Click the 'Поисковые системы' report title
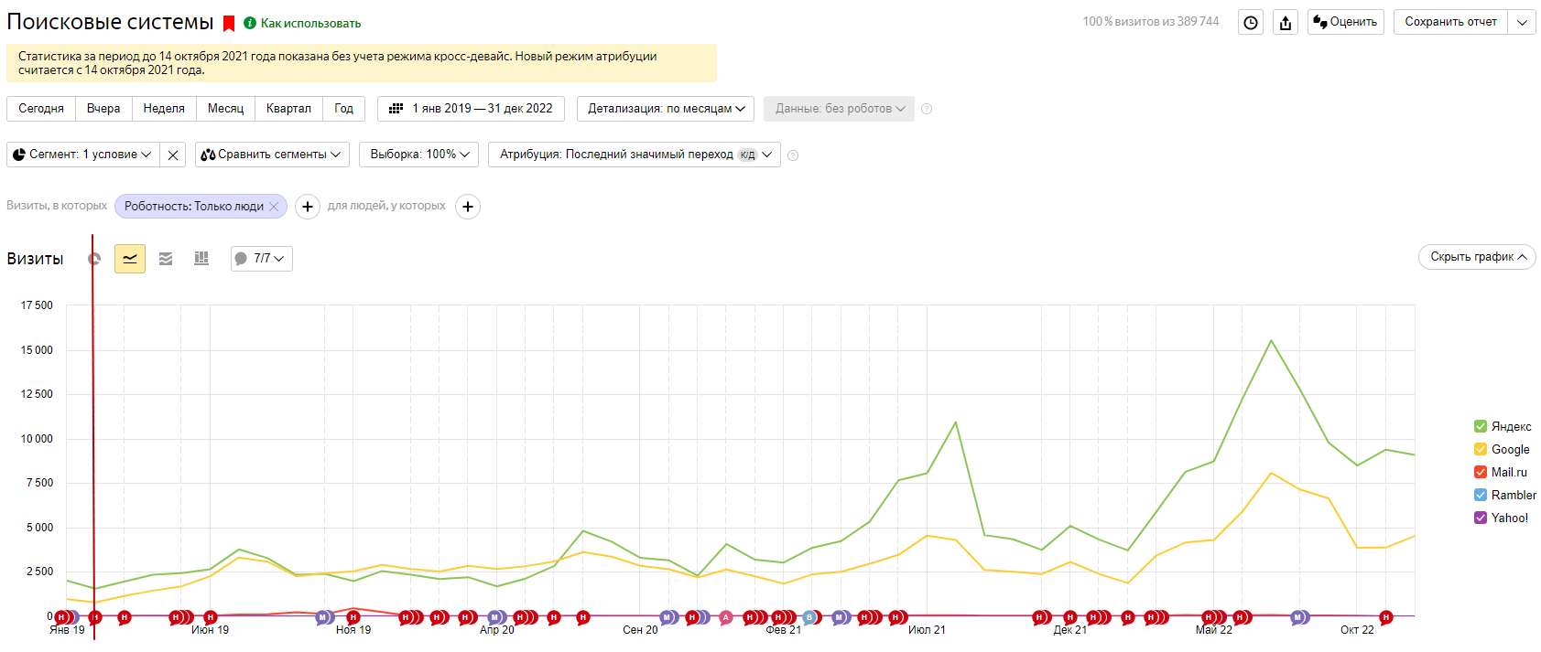 pos(110,23)
